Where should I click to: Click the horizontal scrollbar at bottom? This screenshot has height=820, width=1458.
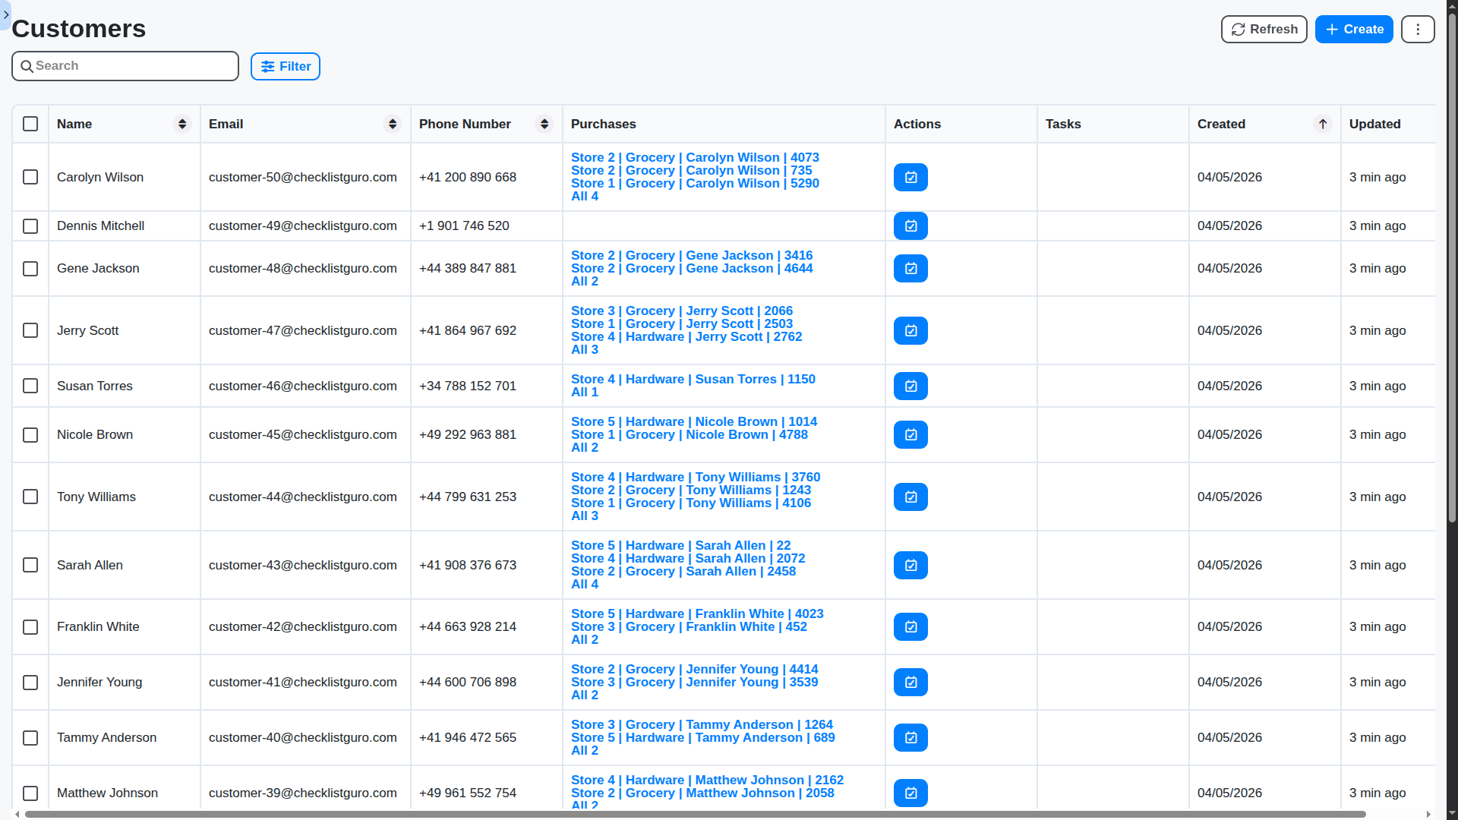[695, 814]
